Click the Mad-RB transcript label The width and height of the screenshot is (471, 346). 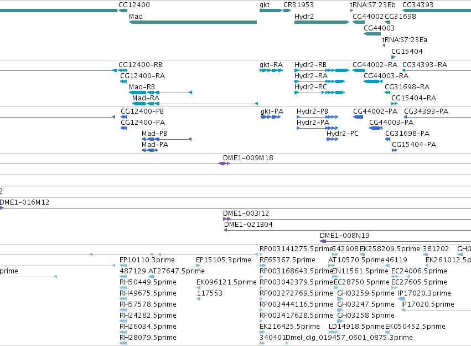pos(142,87)
